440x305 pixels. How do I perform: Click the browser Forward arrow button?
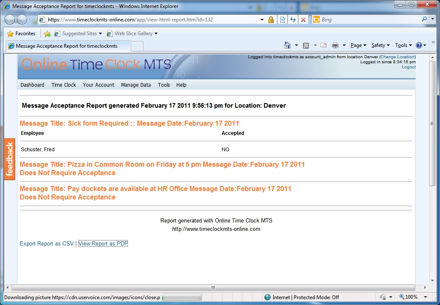tap(22, 19)
